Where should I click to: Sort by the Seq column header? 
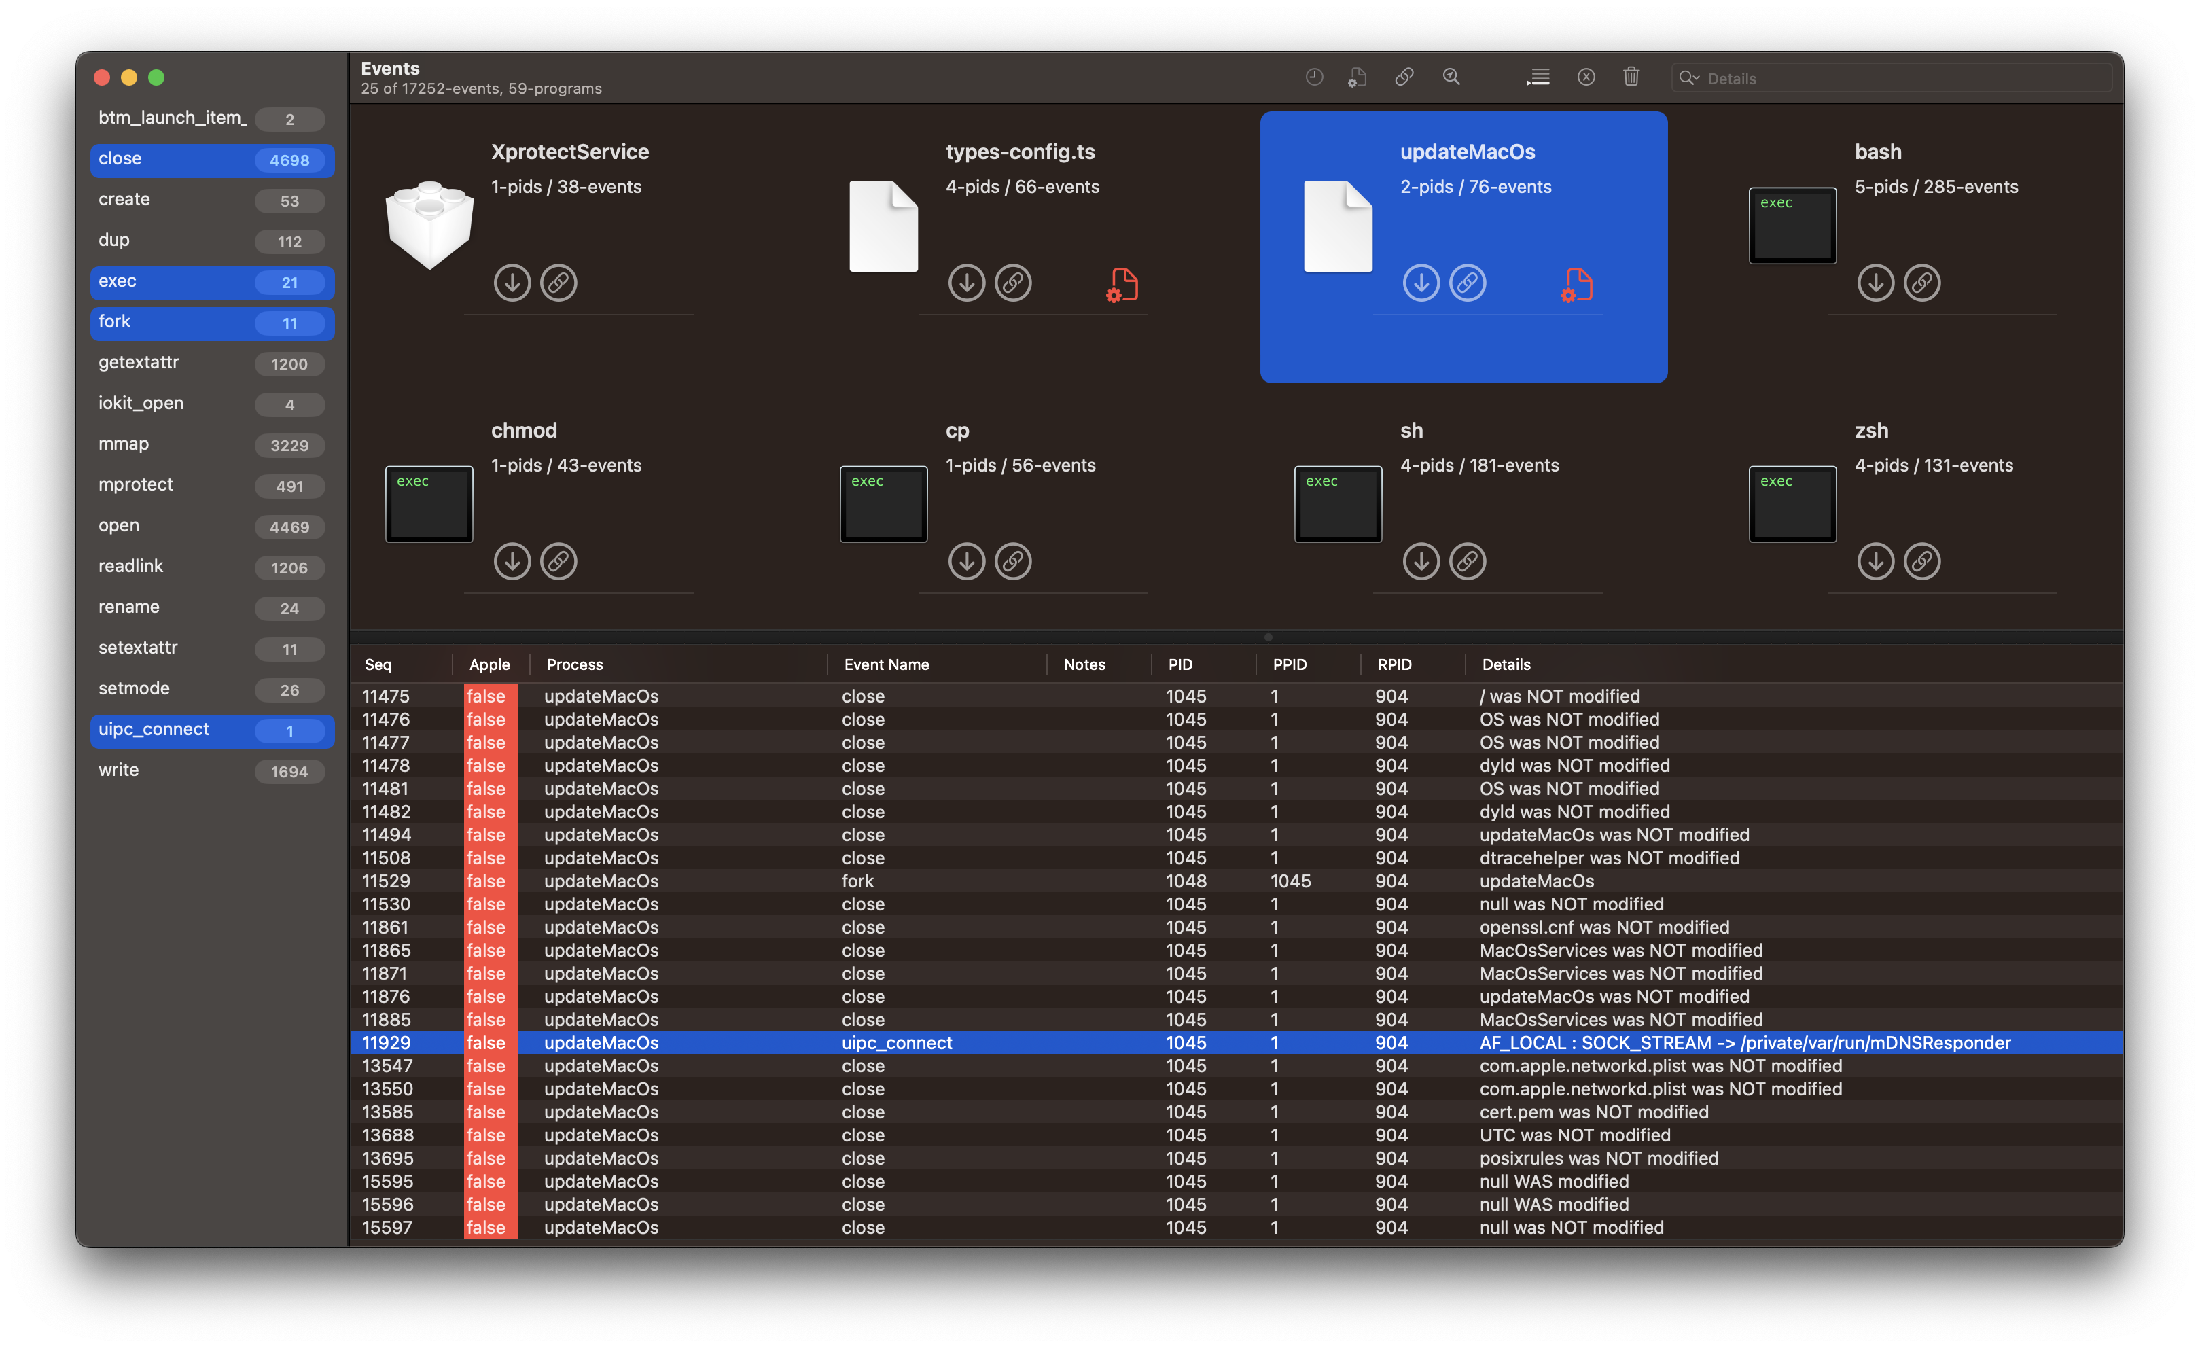[402, 664]
